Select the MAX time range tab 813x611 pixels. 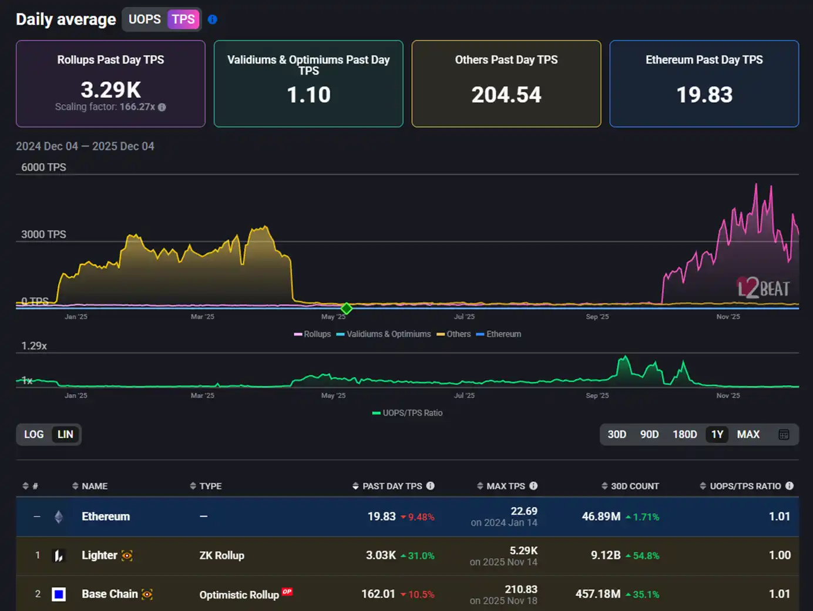[748, 435]
